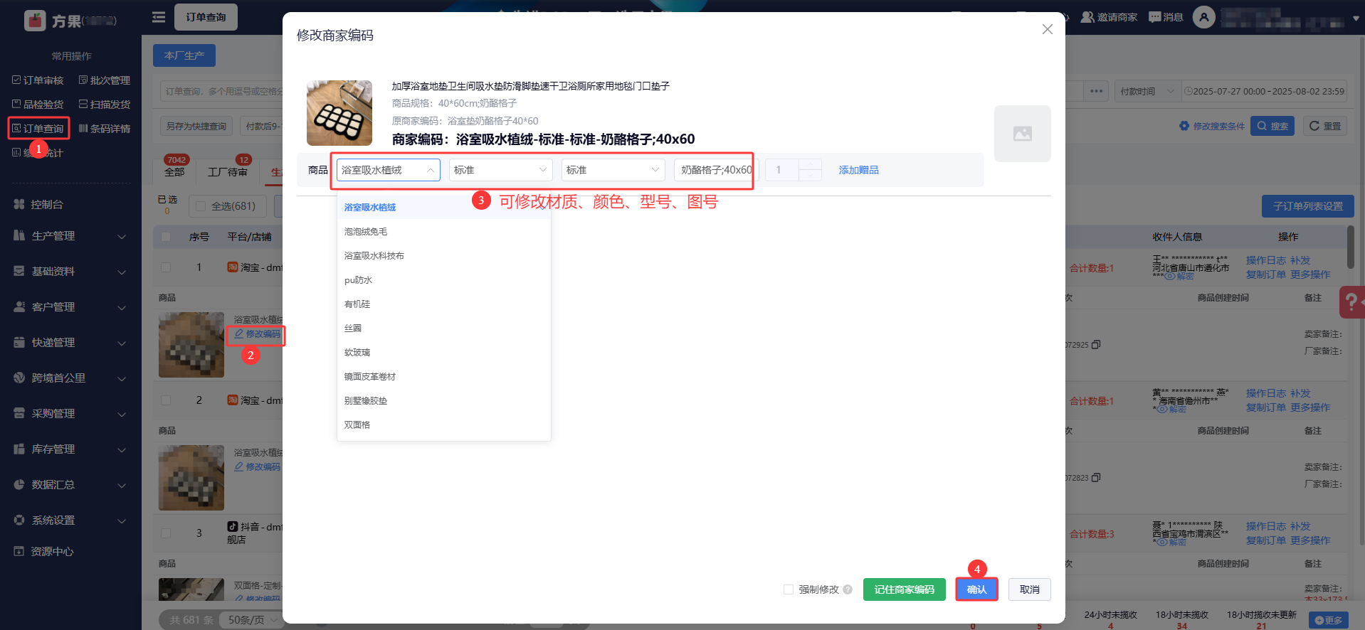
Task: Click the 奶酪格子;40x60 input field
Action: 716,170
